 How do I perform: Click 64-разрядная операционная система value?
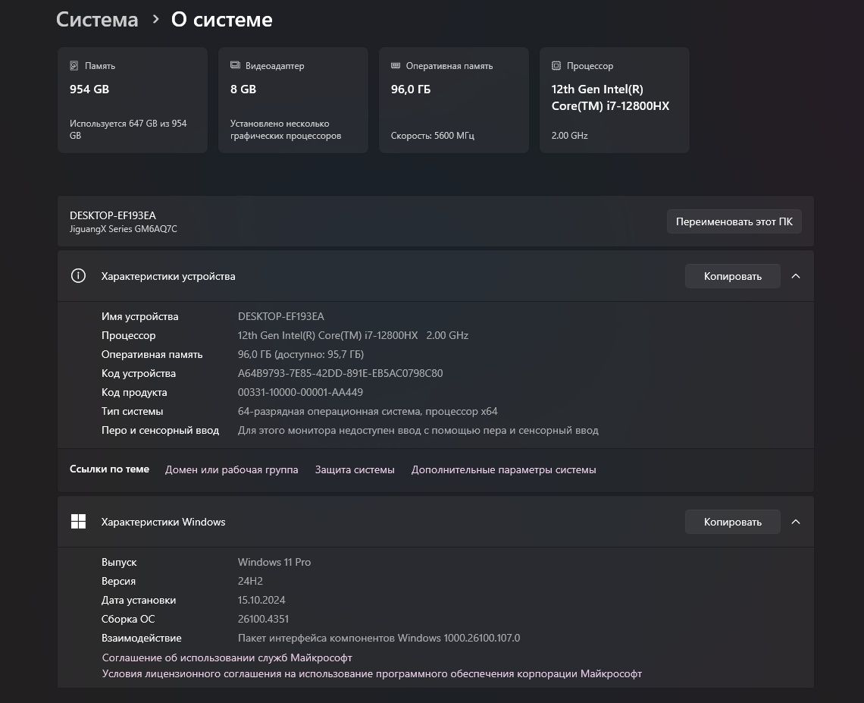click(x=368, y=411)
